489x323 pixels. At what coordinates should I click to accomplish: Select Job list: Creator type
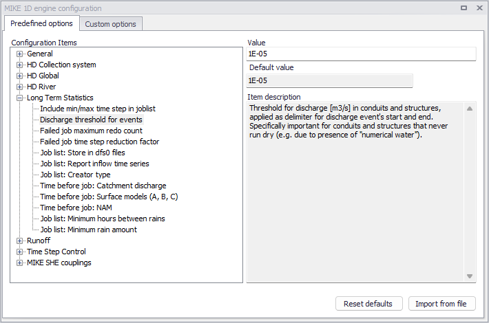click(x=75, y=175)
